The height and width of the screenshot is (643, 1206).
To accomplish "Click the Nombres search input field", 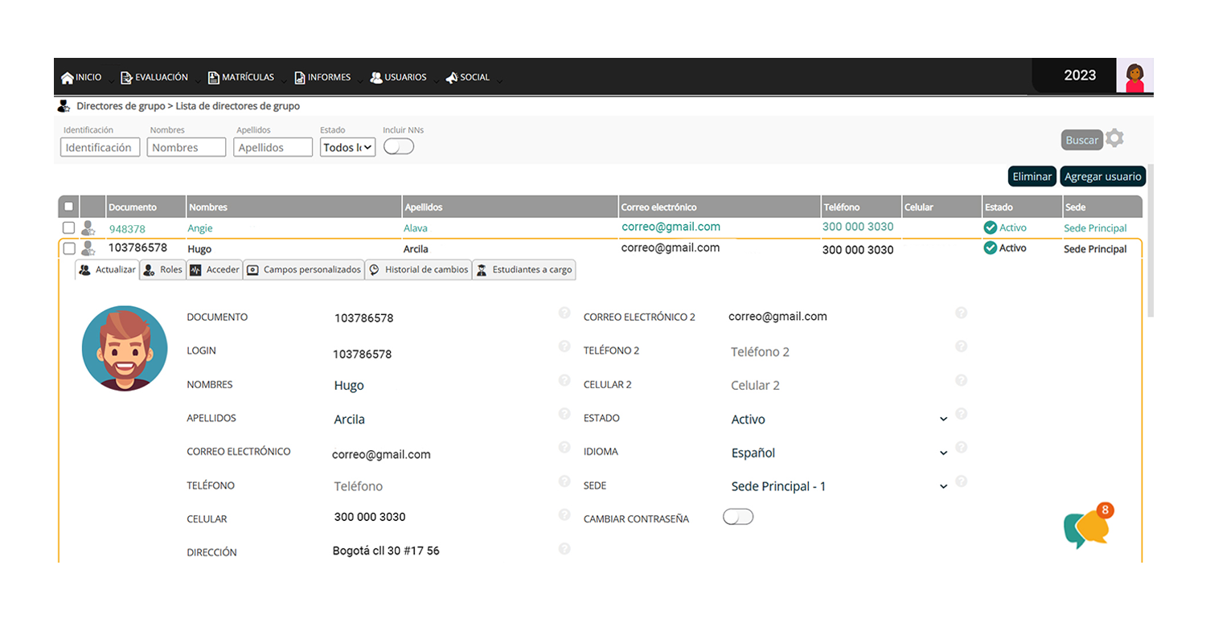I will coord(187,148).
